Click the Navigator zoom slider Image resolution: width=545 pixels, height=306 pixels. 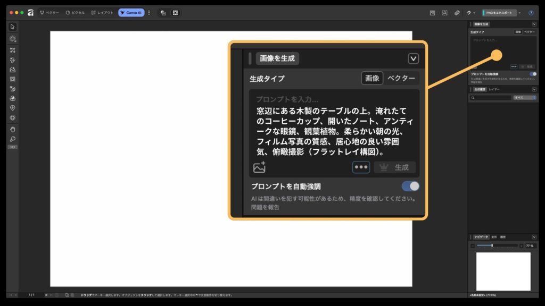(x=497, y=246)
